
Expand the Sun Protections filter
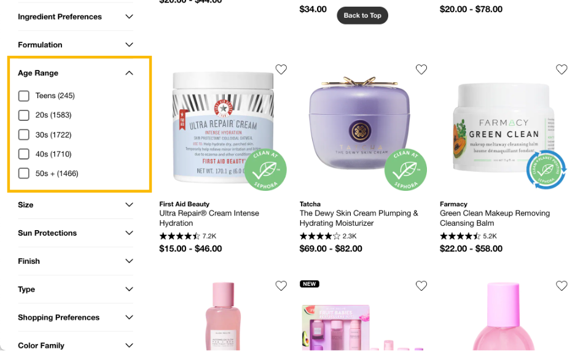point(76,233)
